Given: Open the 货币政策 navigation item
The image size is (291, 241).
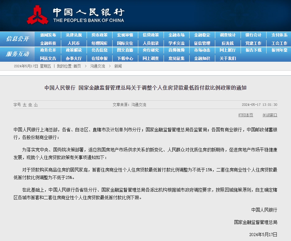Looking at the screenshot, I should (100, 35).
